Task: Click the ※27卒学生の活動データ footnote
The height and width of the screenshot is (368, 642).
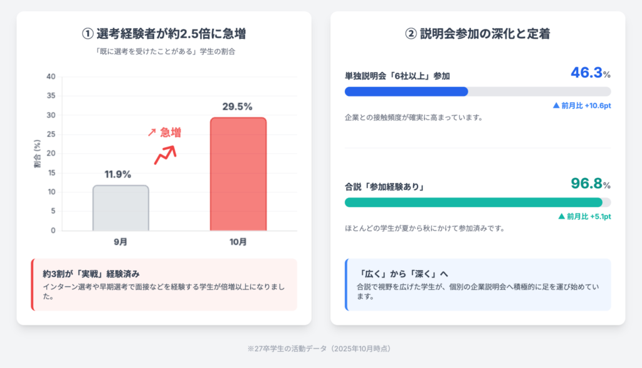Action: 320,349
